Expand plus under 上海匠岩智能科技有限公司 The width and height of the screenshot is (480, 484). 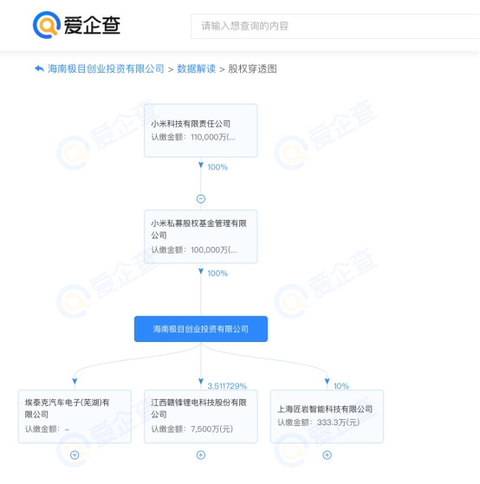tap(328, 455)
